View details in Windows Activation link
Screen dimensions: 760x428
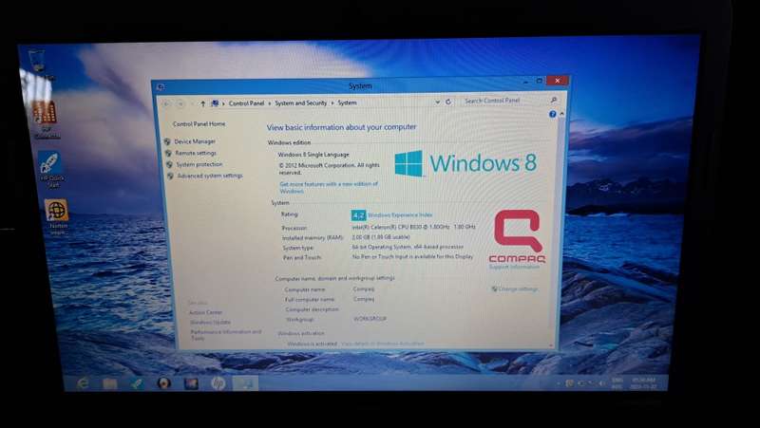(x=383, y=344)
